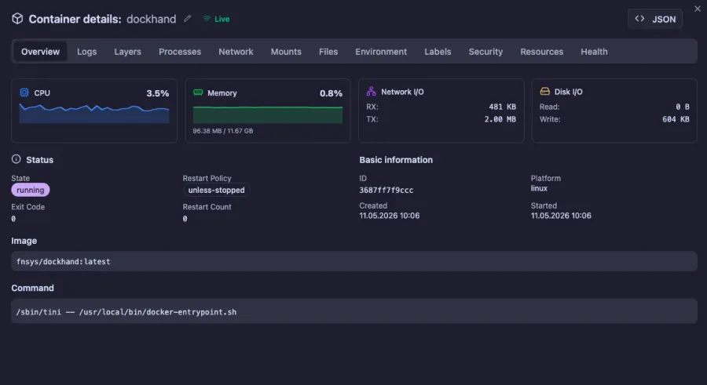
Task: Click the container cube icon in header
Action: (17, 19)
